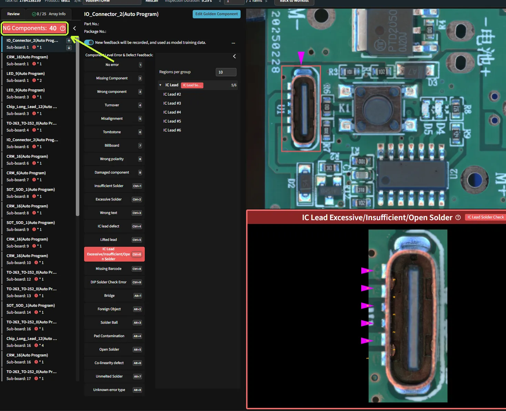Viewport: 506px width, 411px height.
Task: Mark the Bridge defect
Action: click(114, 296)
